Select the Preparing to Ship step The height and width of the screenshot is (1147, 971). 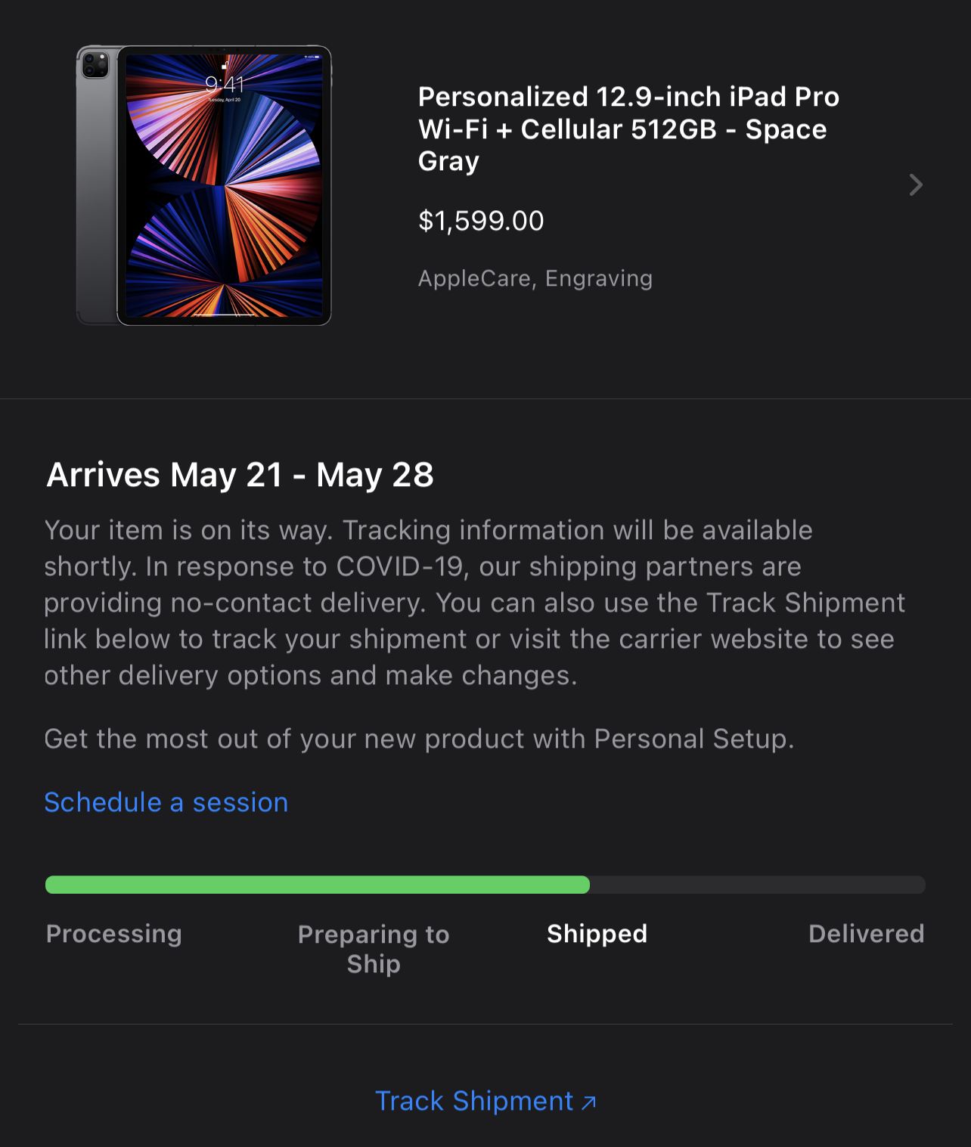[x=374, y=949]
